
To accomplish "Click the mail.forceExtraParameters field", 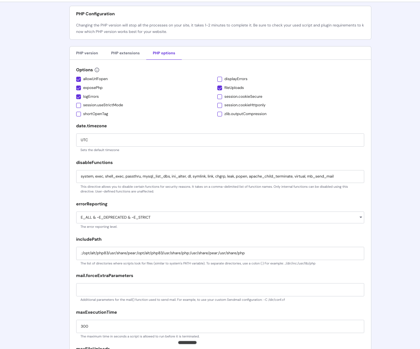I will [x=220, y=290].
